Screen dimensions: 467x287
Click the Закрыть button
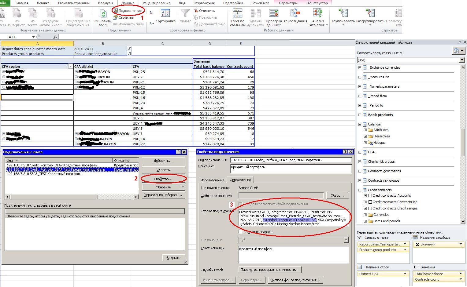pyautogui.click(x=173, y=258)
